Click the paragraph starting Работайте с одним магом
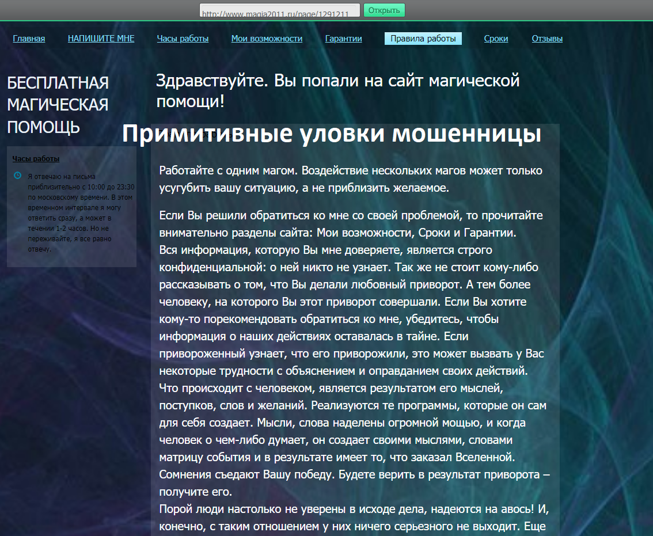 (x=350, y=179)
